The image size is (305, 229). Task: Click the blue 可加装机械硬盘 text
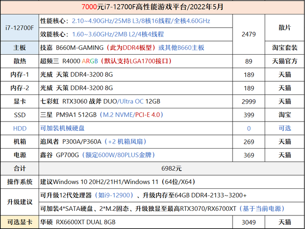tap(62, 128)
